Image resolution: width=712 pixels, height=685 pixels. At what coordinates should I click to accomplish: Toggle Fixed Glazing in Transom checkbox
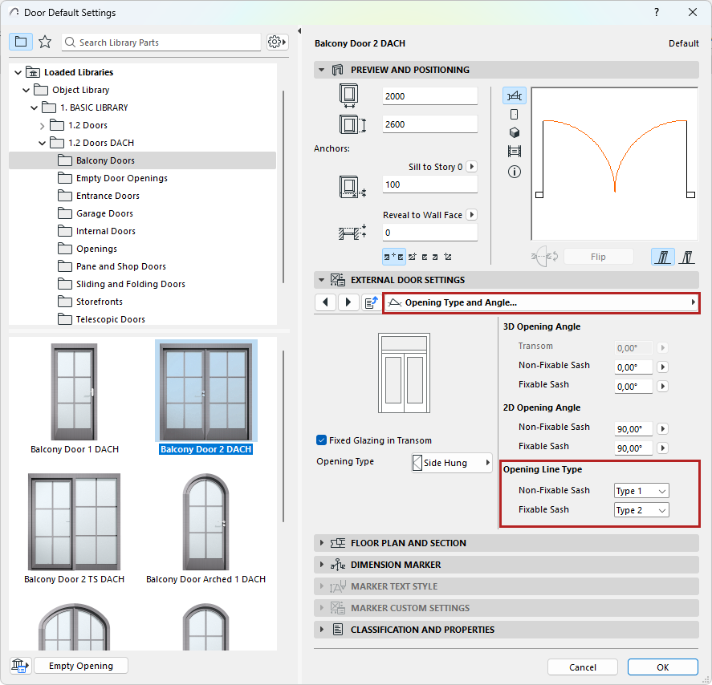click(x=322, y=440)
